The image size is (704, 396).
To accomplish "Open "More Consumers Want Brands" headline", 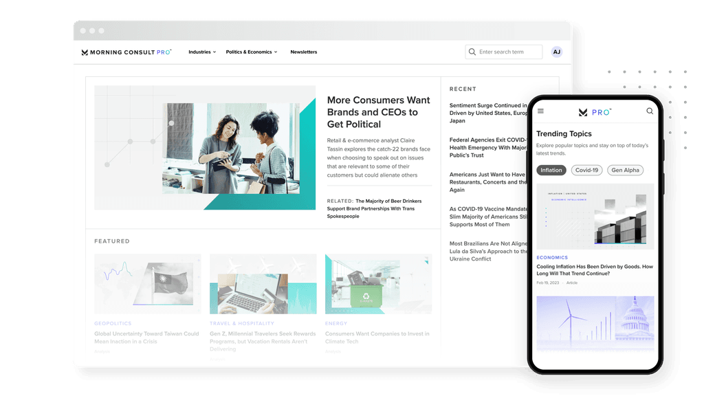I will coord(378,112).
